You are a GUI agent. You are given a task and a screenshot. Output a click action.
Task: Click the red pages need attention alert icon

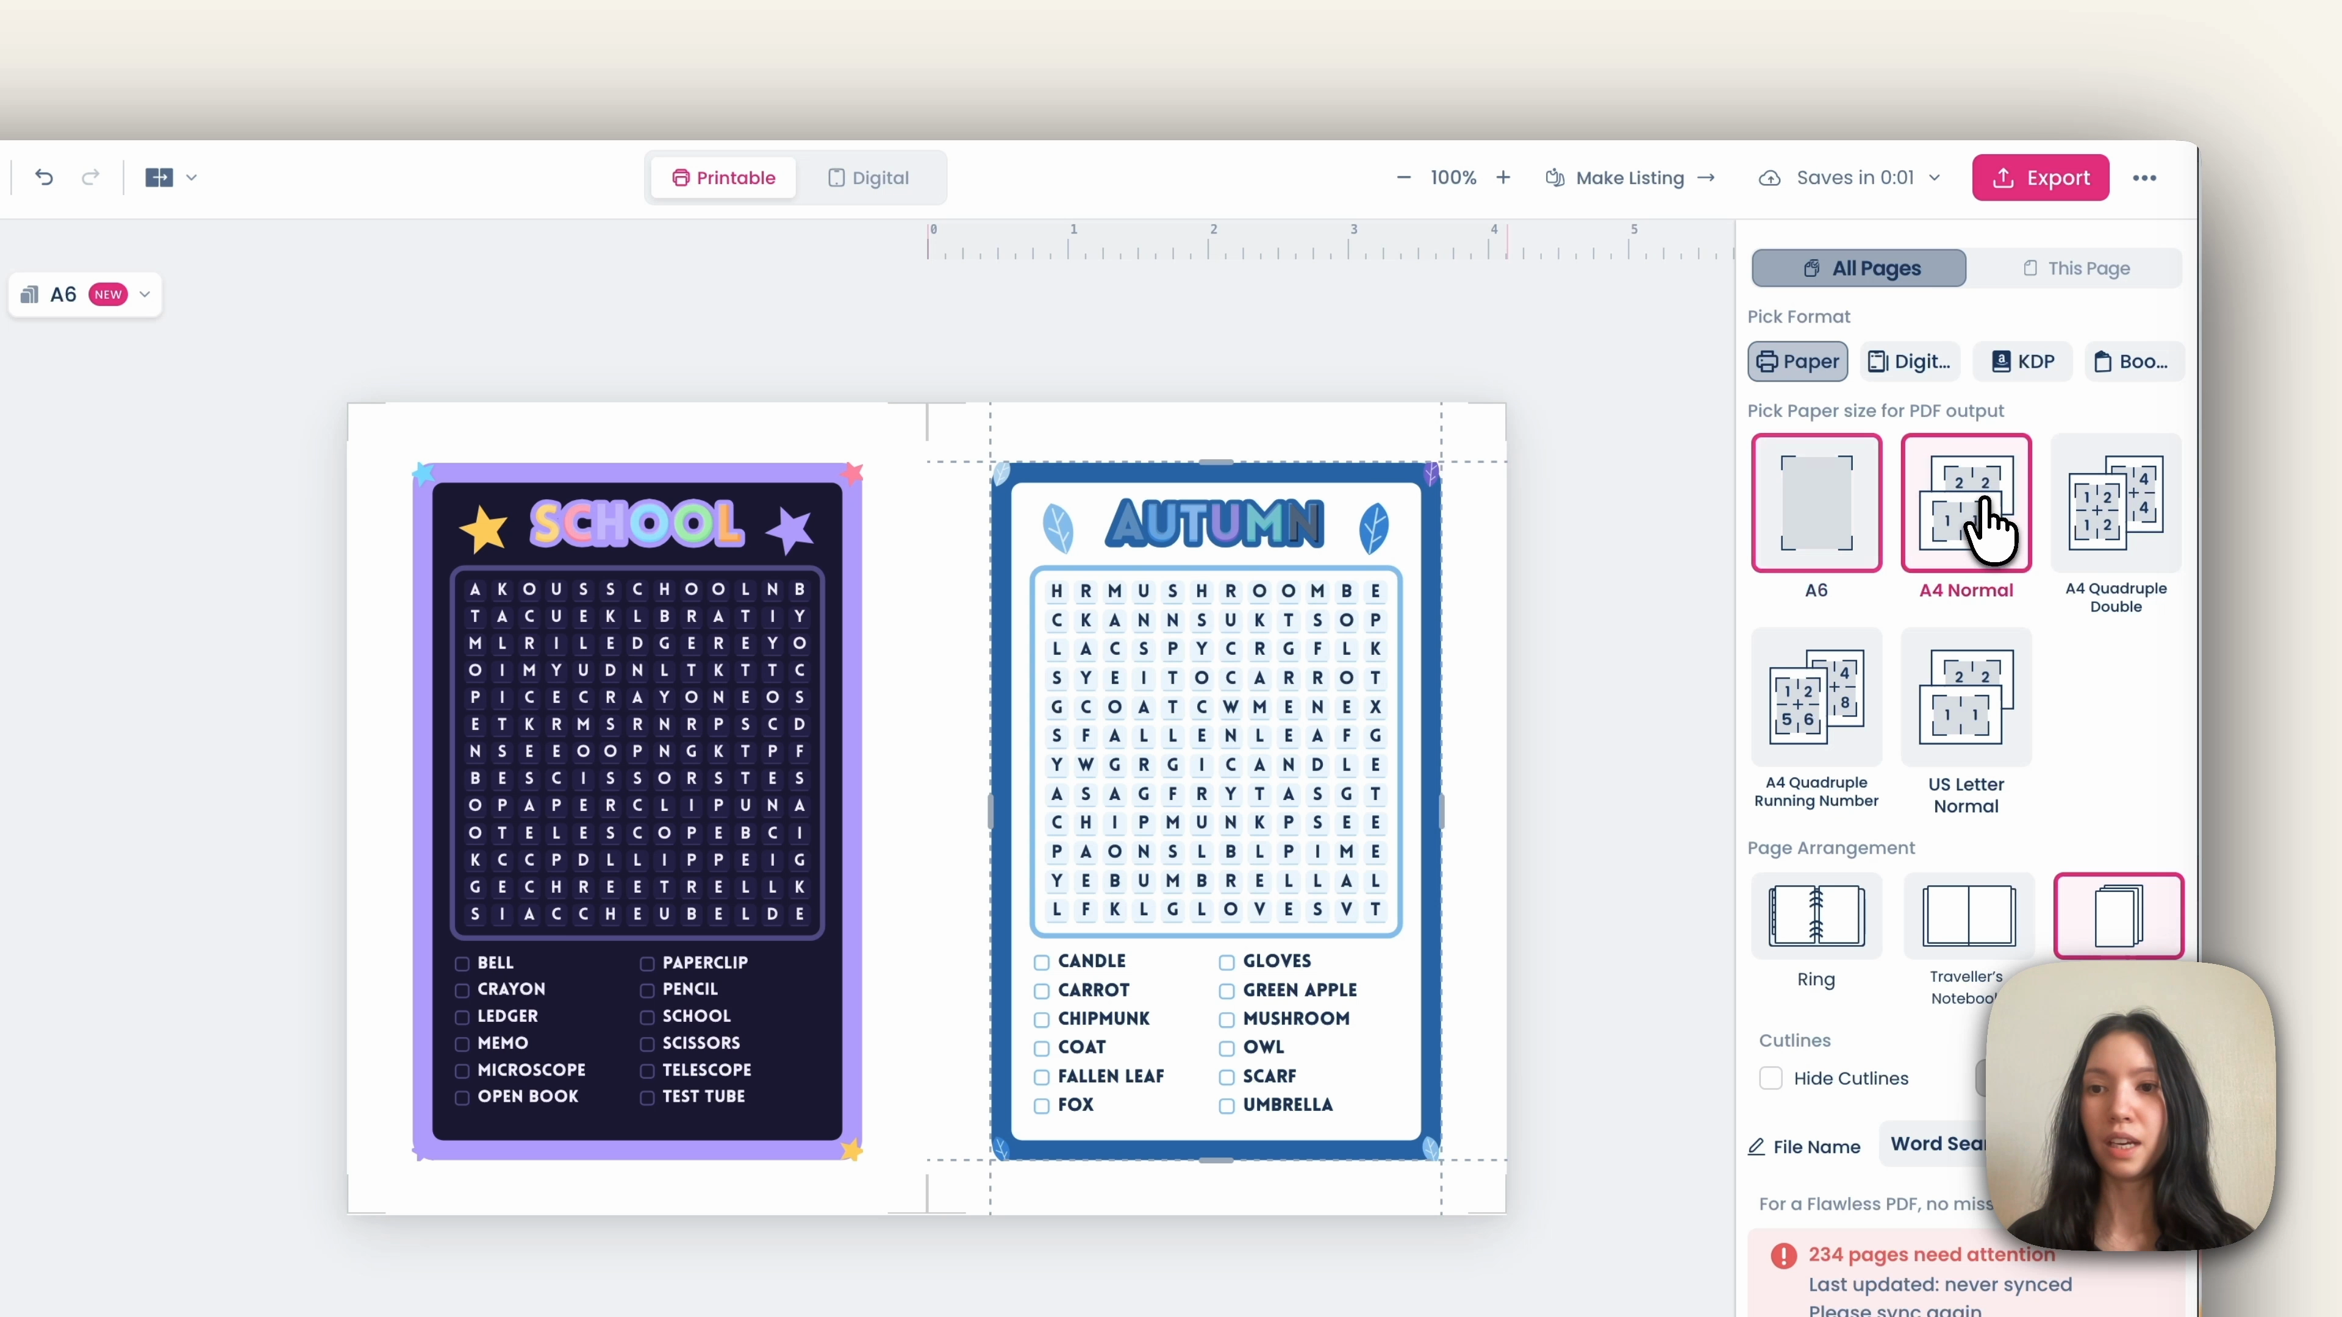pyautogui.click(x=1784, y=1256)
